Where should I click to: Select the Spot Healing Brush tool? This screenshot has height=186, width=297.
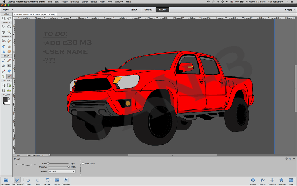(9, 41)
